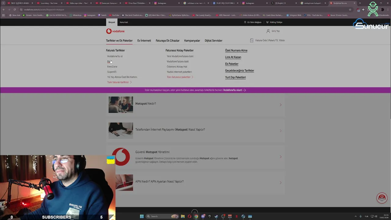Click the bill icon beside Fatura Öde

pos(252,40)
